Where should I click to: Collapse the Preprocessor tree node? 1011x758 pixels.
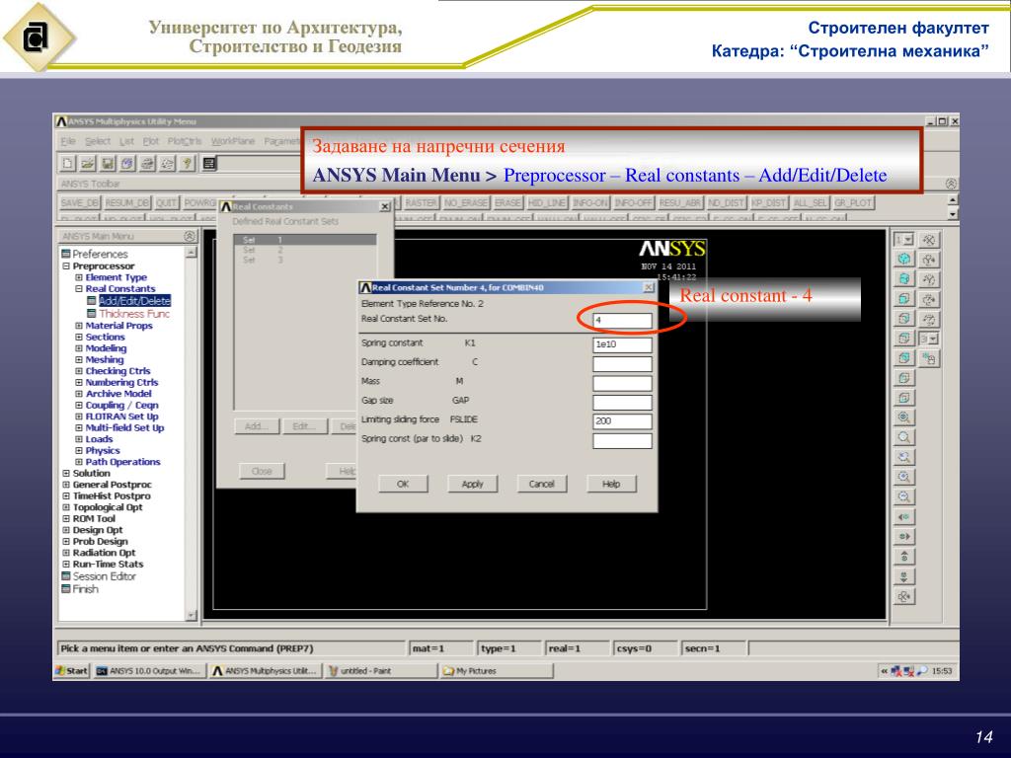(66, 266)
